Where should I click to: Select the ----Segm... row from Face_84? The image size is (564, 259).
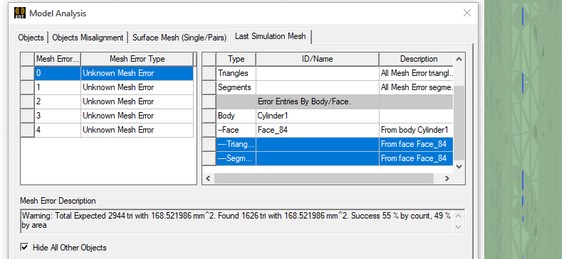point(328,158)
